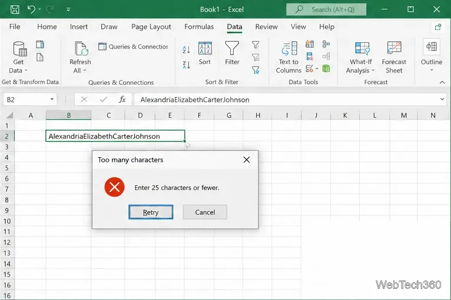This screenshot has width=451, height=300.
Task: Collapse the ribbon with the chevron
Action: tap(442, 82)
